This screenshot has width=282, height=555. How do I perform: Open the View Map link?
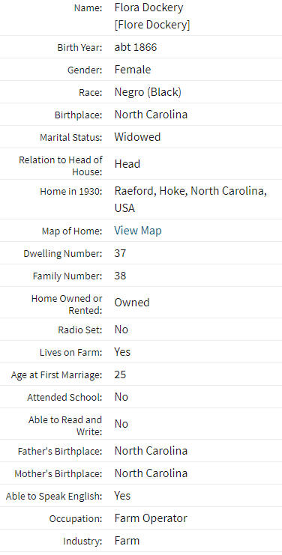tap(138, 231)
